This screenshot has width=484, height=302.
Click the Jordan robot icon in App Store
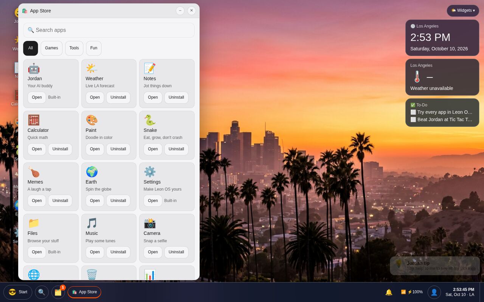coord(34,68)
